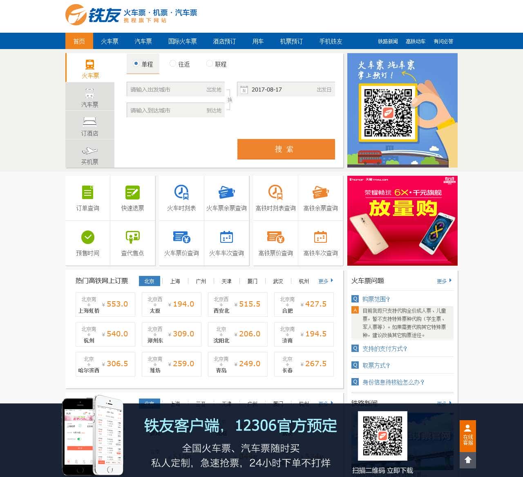Open the 火车票 nav menu item
The height and width of the screenshot is (477, 523).
click(110, 41)
